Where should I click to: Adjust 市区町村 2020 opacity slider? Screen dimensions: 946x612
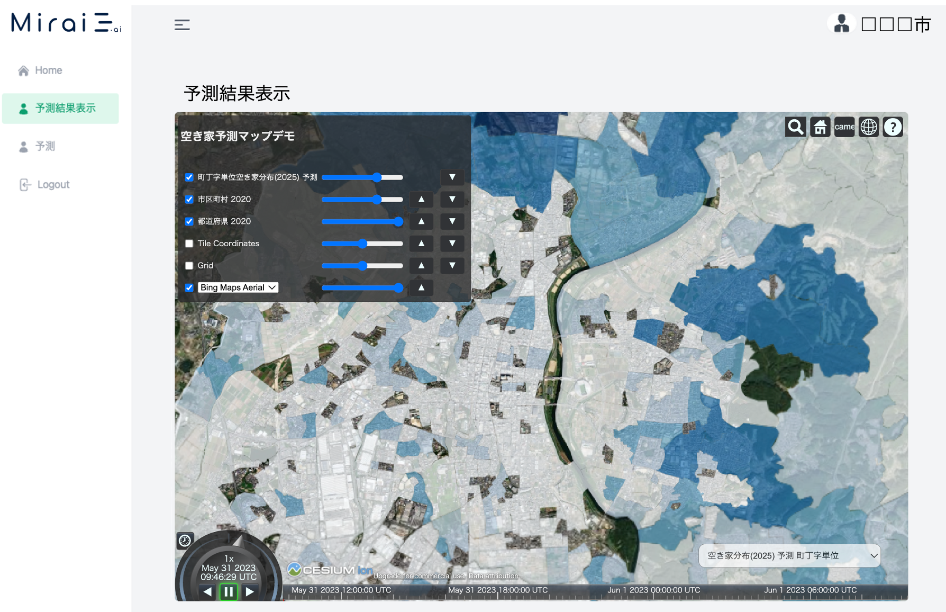tap(362, 200)
